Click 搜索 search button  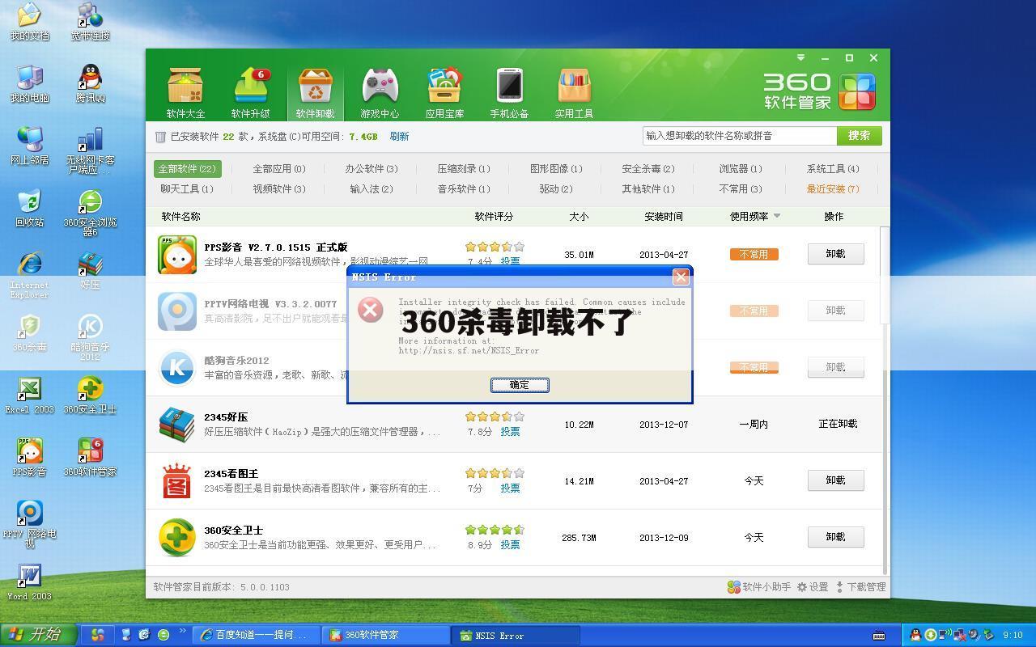(859, 136)
